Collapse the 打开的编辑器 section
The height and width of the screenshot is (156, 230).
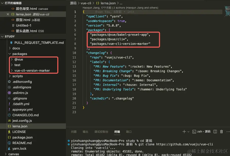tap(2, 3)
